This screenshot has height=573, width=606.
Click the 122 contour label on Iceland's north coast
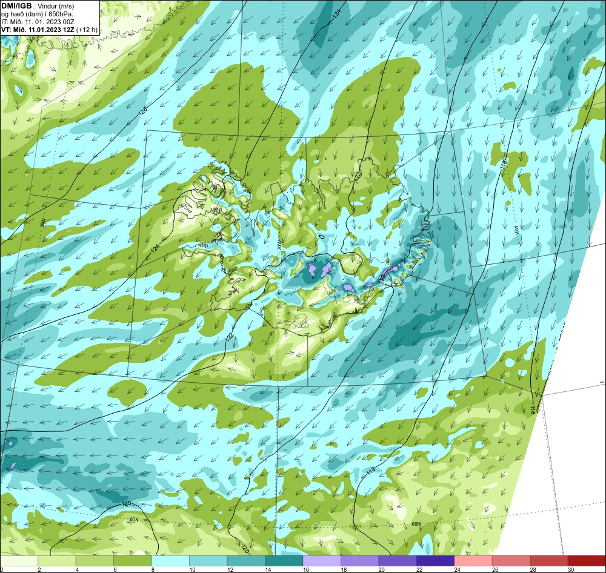click(x=358, y=176)
